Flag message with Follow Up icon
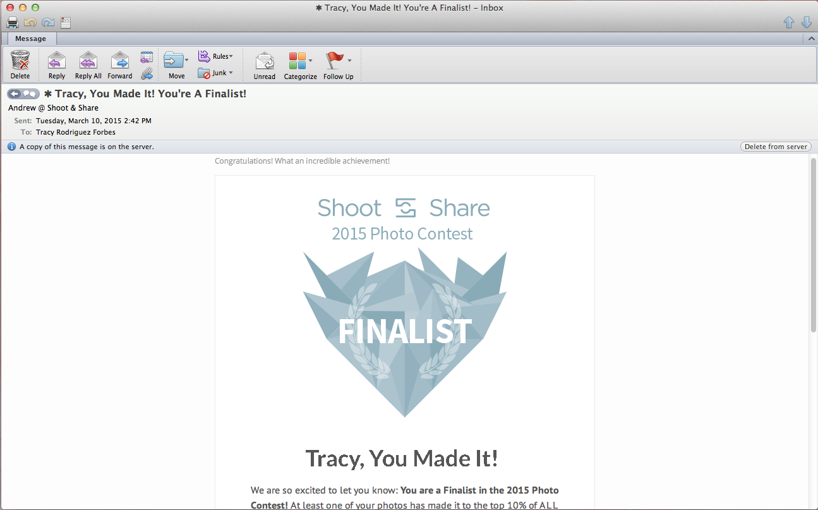Viewport: 818px width, 510px height. click(335, 61)
